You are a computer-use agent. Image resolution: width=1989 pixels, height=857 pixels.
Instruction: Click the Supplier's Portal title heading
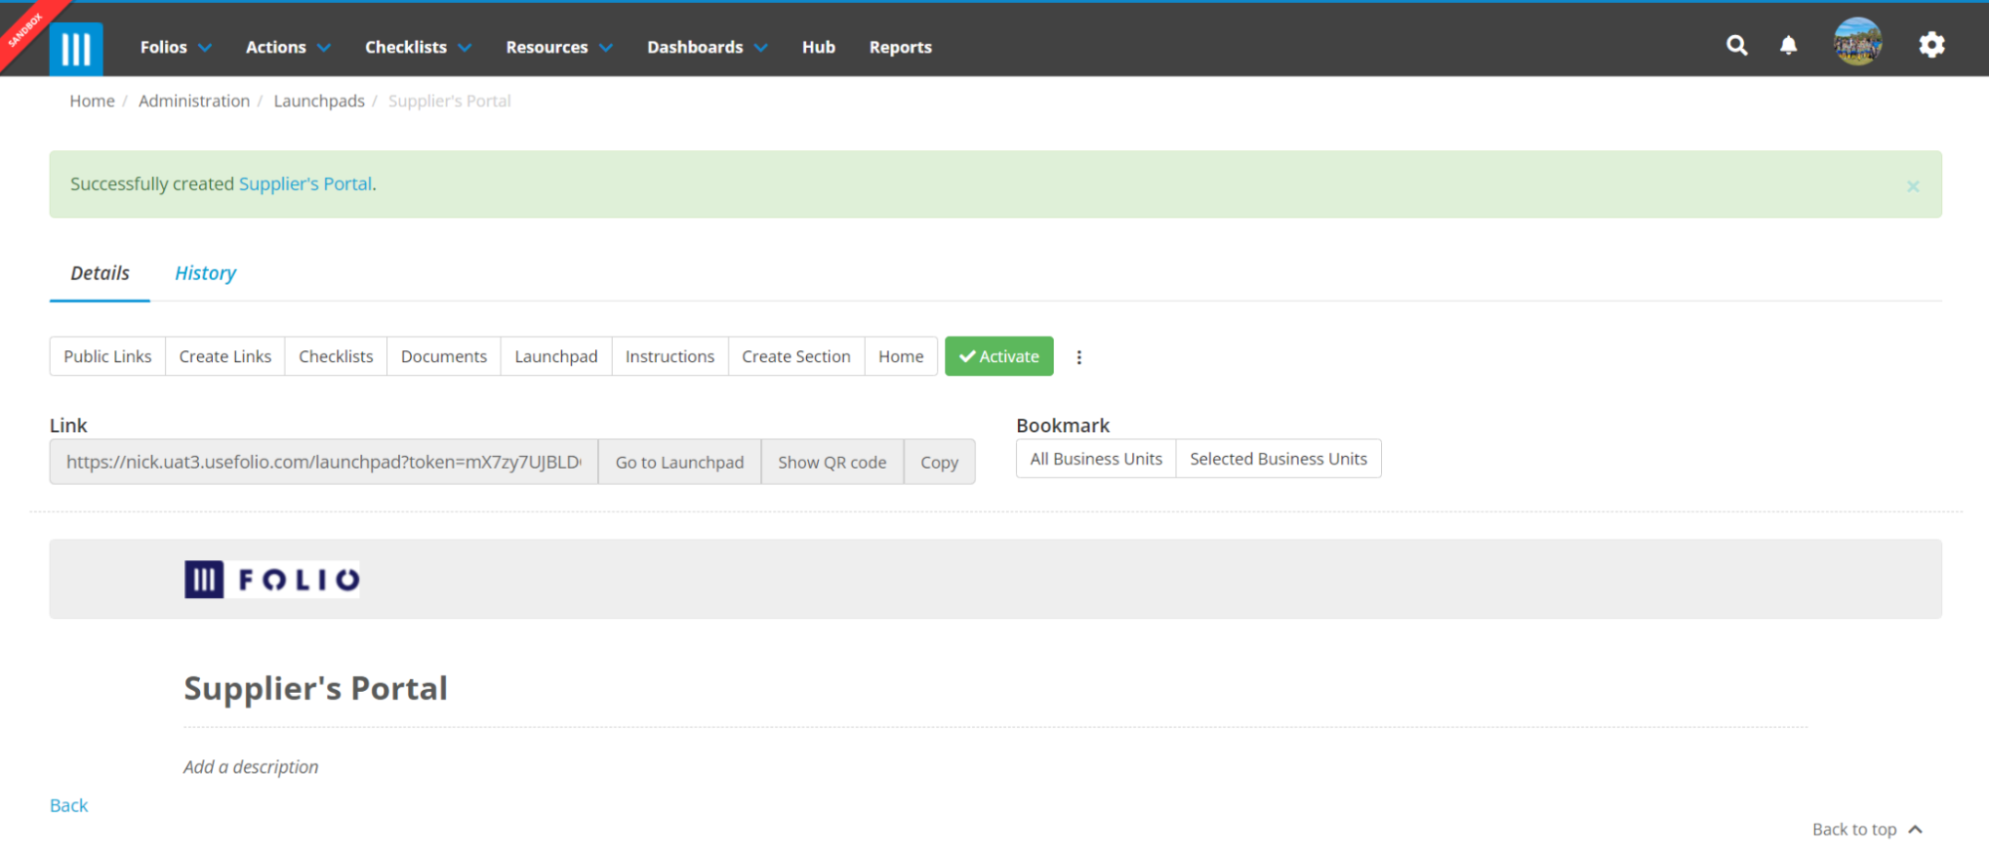pos(315,689)
